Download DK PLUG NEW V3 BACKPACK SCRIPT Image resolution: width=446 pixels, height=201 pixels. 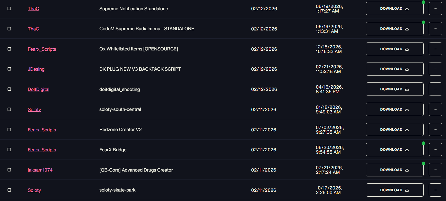point(394,69)
